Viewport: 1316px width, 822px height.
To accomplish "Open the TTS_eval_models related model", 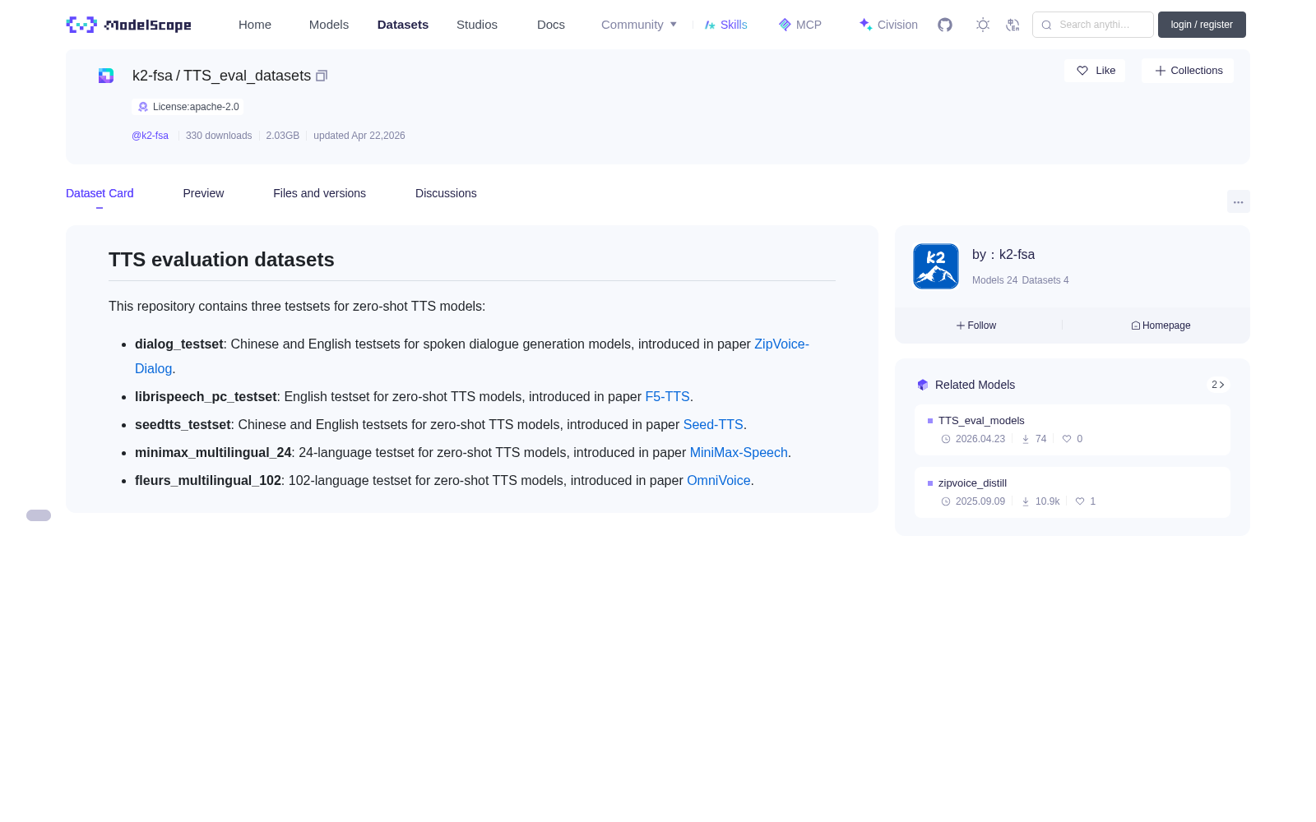I will click(x=1073, y=430).
